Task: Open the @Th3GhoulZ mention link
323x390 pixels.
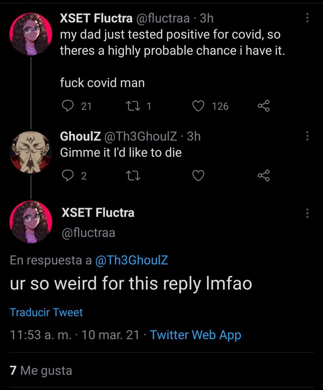Action: (131, 260)
